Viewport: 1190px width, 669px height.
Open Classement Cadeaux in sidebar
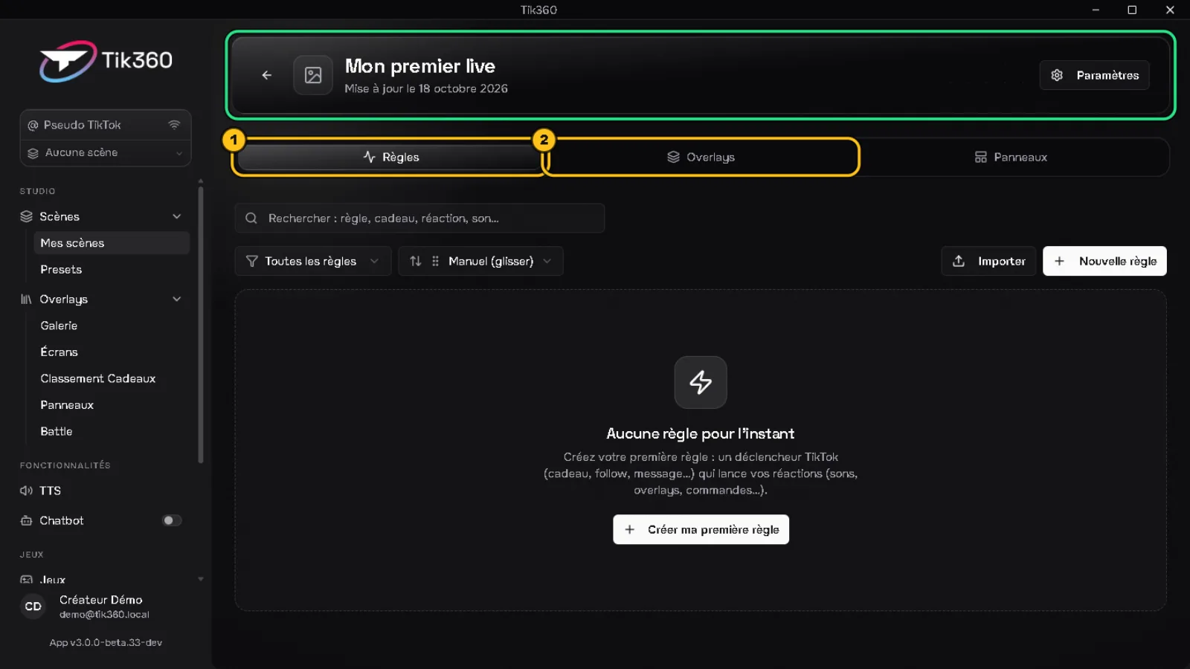pyautogui.click(x=112, y=378)
